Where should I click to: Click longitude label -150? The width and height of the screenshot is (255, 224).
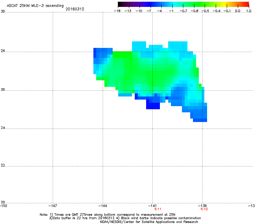point(3,206)
